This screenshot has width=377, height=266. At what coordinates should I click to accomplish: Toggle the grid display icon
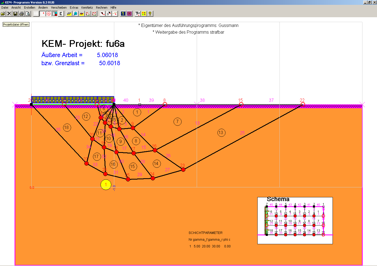[36, 13]
